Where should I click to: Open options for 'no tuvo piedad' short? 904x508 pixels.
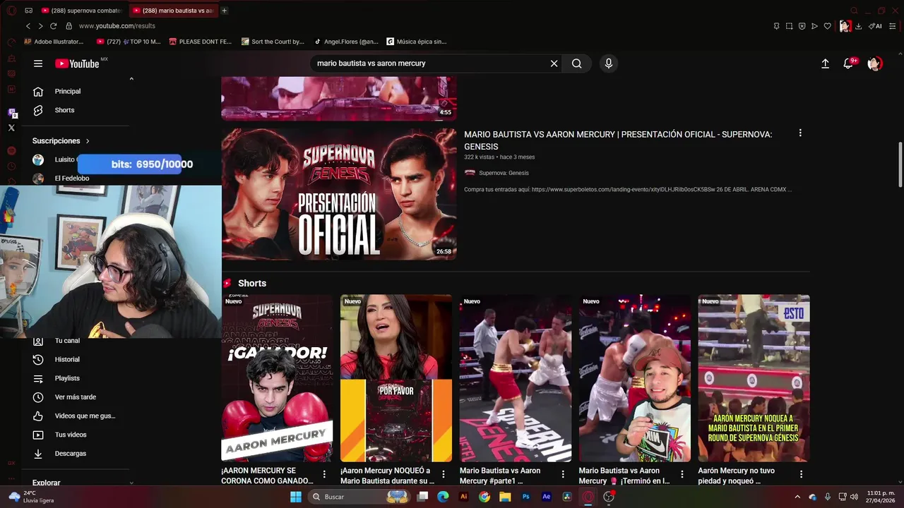[x=801, y=474]
